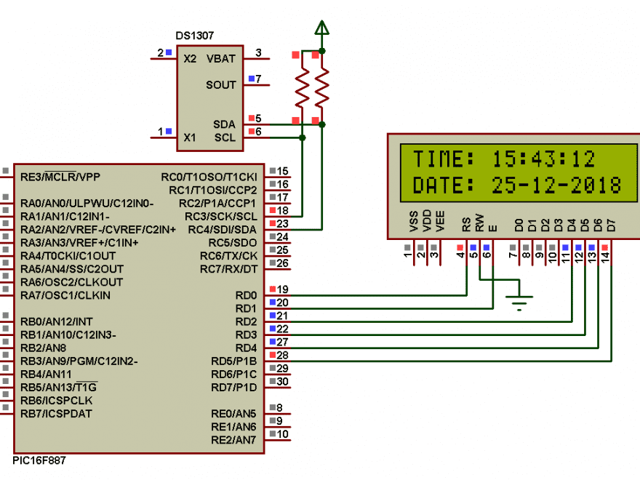
Task: Click the red logic state marker on pin 19
Action: tap(273, 289)
